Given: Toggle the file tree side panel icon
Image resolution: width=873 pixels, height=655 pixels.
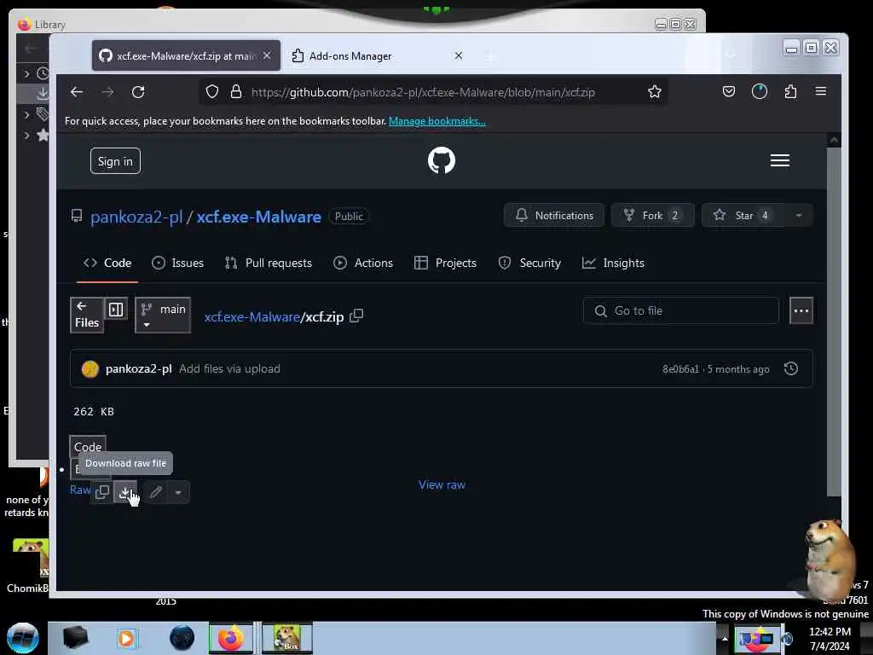Looking at the screenshot, I should click(x=116, y=309).
